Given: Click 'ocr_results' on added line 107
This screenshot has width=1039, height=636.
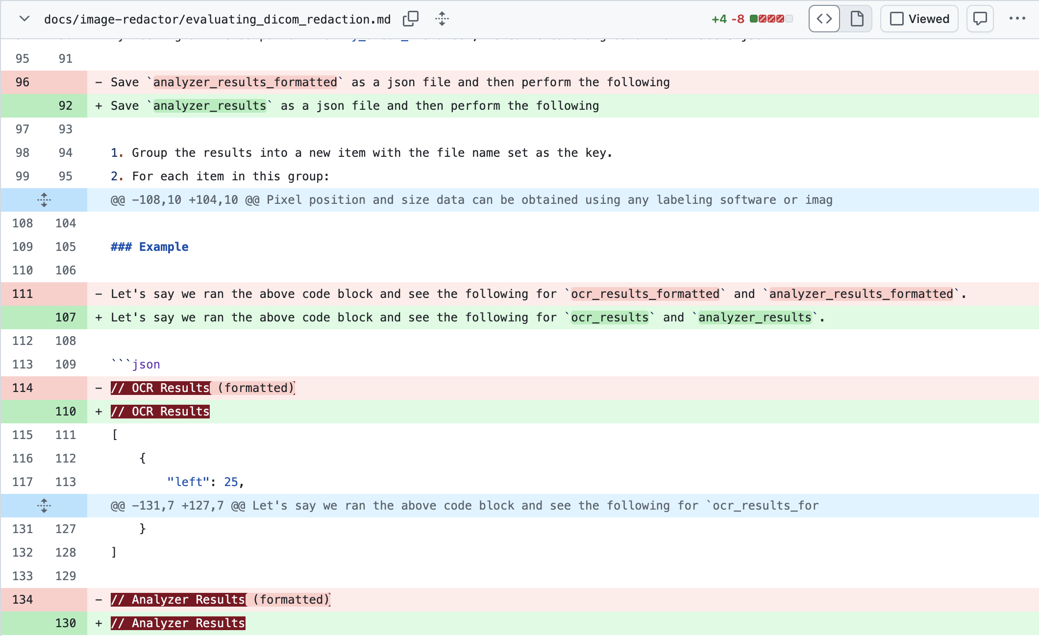Looking at the screenshot, I should click(610, 318).
